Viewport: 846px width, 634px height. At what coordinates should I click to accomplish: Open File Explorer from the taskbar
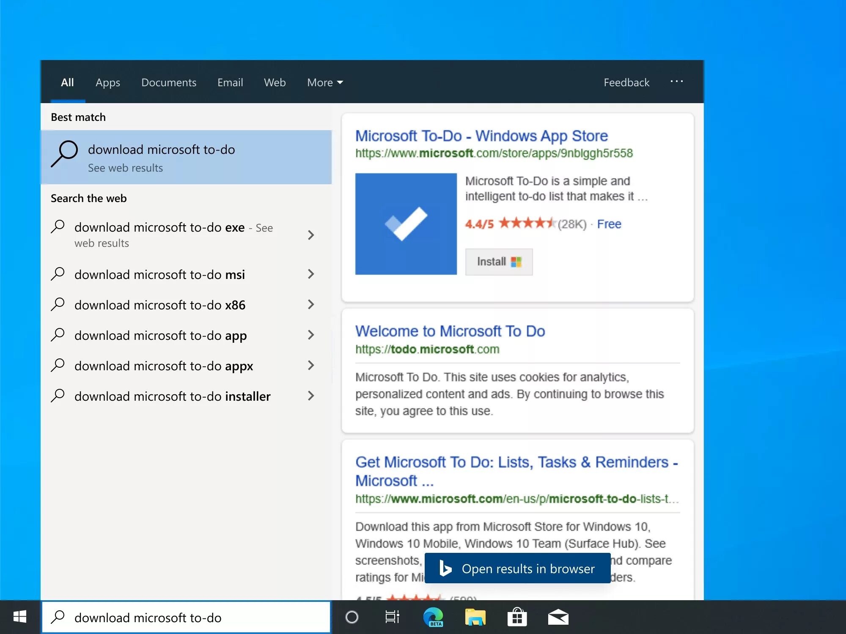[x=475, y=617]
